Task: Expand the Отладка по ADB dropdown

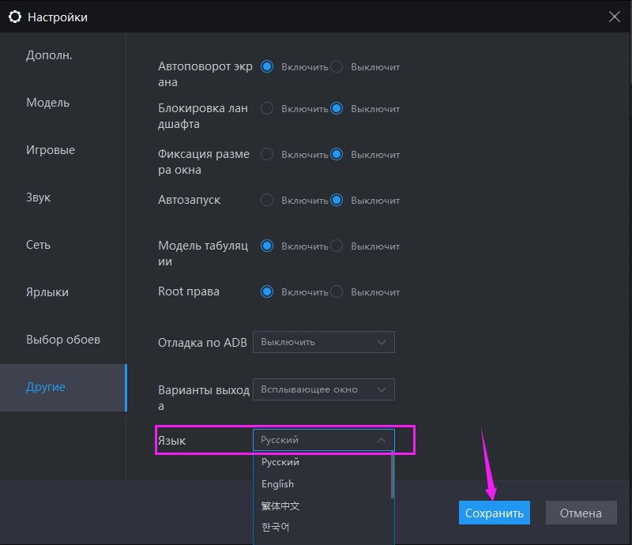Action: pos(323,342)
